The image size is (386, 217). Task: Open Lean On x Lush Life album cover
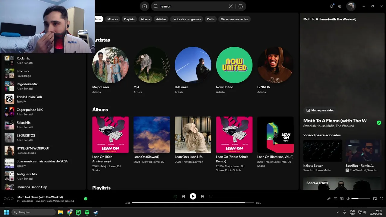pos(193,135)
